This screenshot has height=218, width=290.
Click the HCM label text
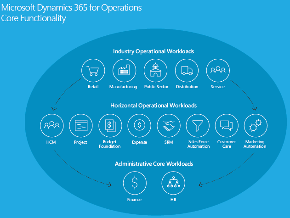(51, 142)
